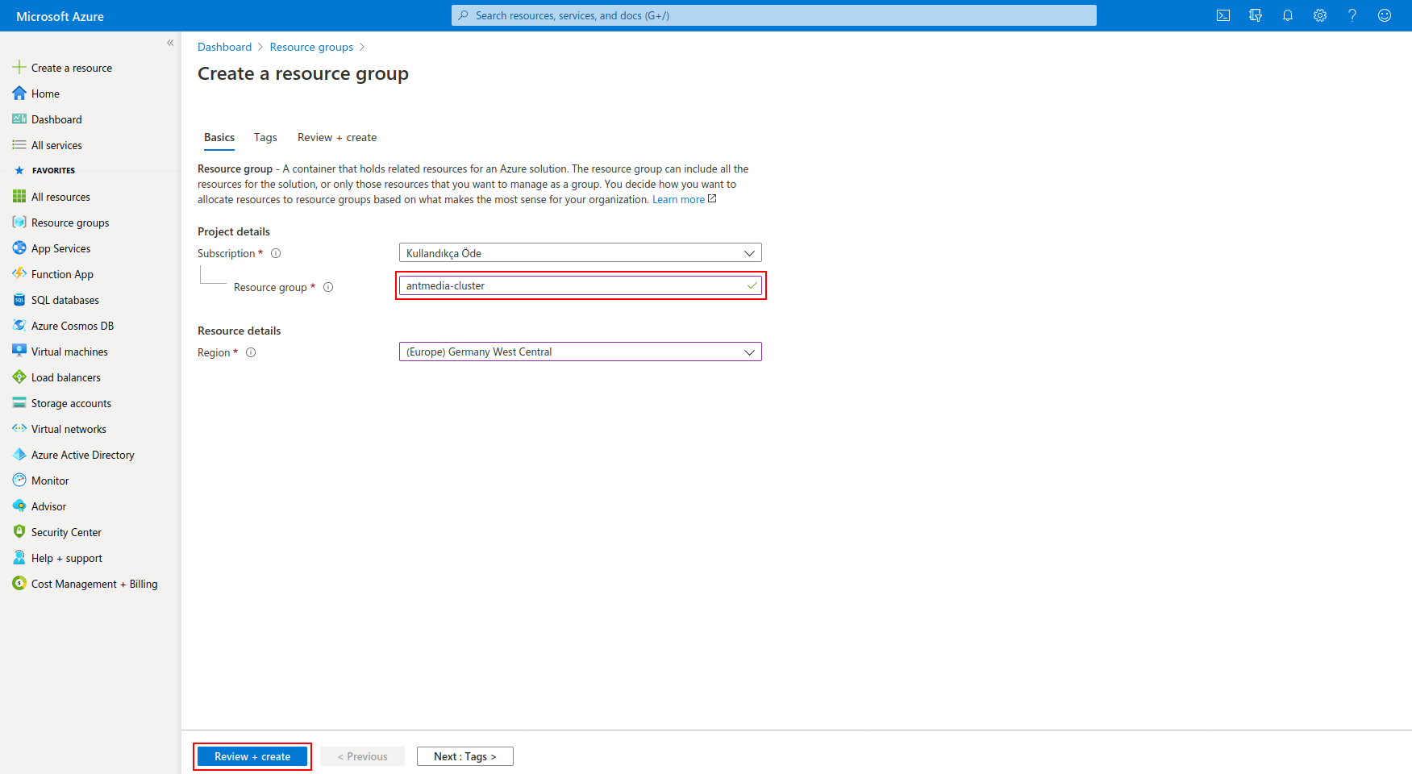Image resolution: width=1412 pixels, height=774 pixels.
Task: Click the Dashboard chart icon
Action: pos(19,119)
